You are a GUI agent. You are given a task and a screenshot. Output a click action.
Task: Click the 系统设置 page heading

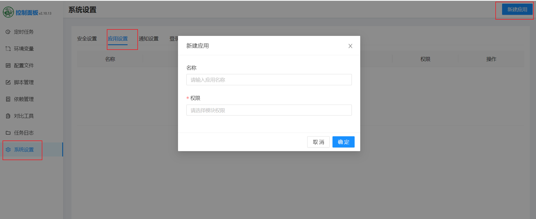click(82, 10)
